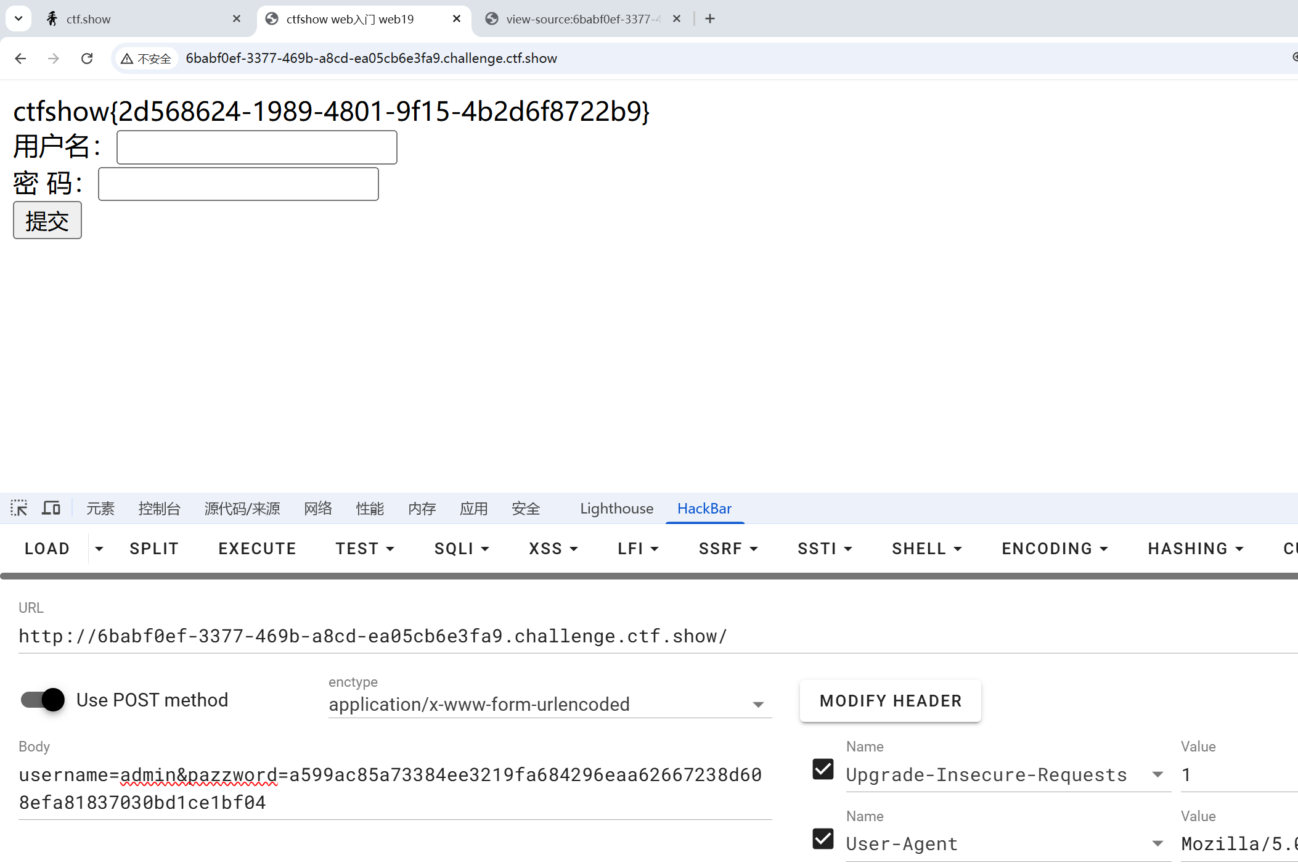1298x868 pixels.
Task: Click the forward navigation arrow icon
Action: click(x=54, y=58)
